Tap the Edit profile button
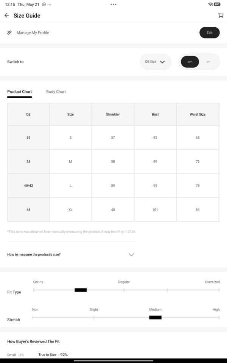 [209, 33]
